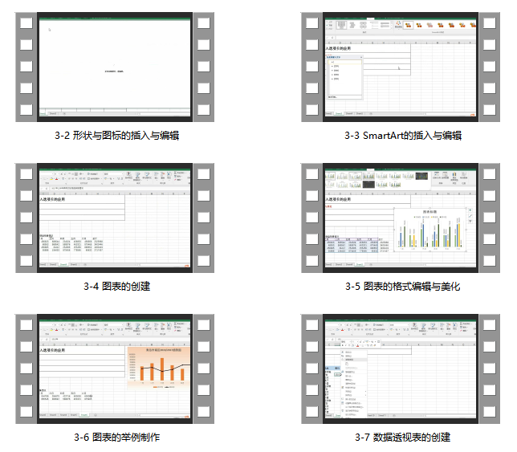
Task: Open the 3-5 chart formatting video thumbnail
Action: point(401,218)
